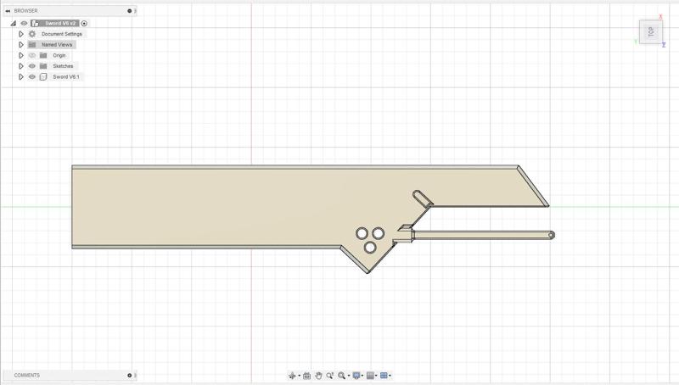The height and width of the screenshot is (385, 679).
Task: Open Display Settings monitor icon
Action: point(356,376)
